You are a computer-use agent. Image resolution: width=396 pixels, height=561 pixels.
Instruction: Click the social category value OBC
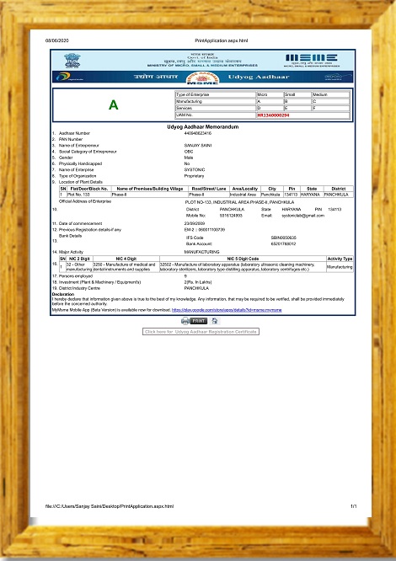click(189, 152)
